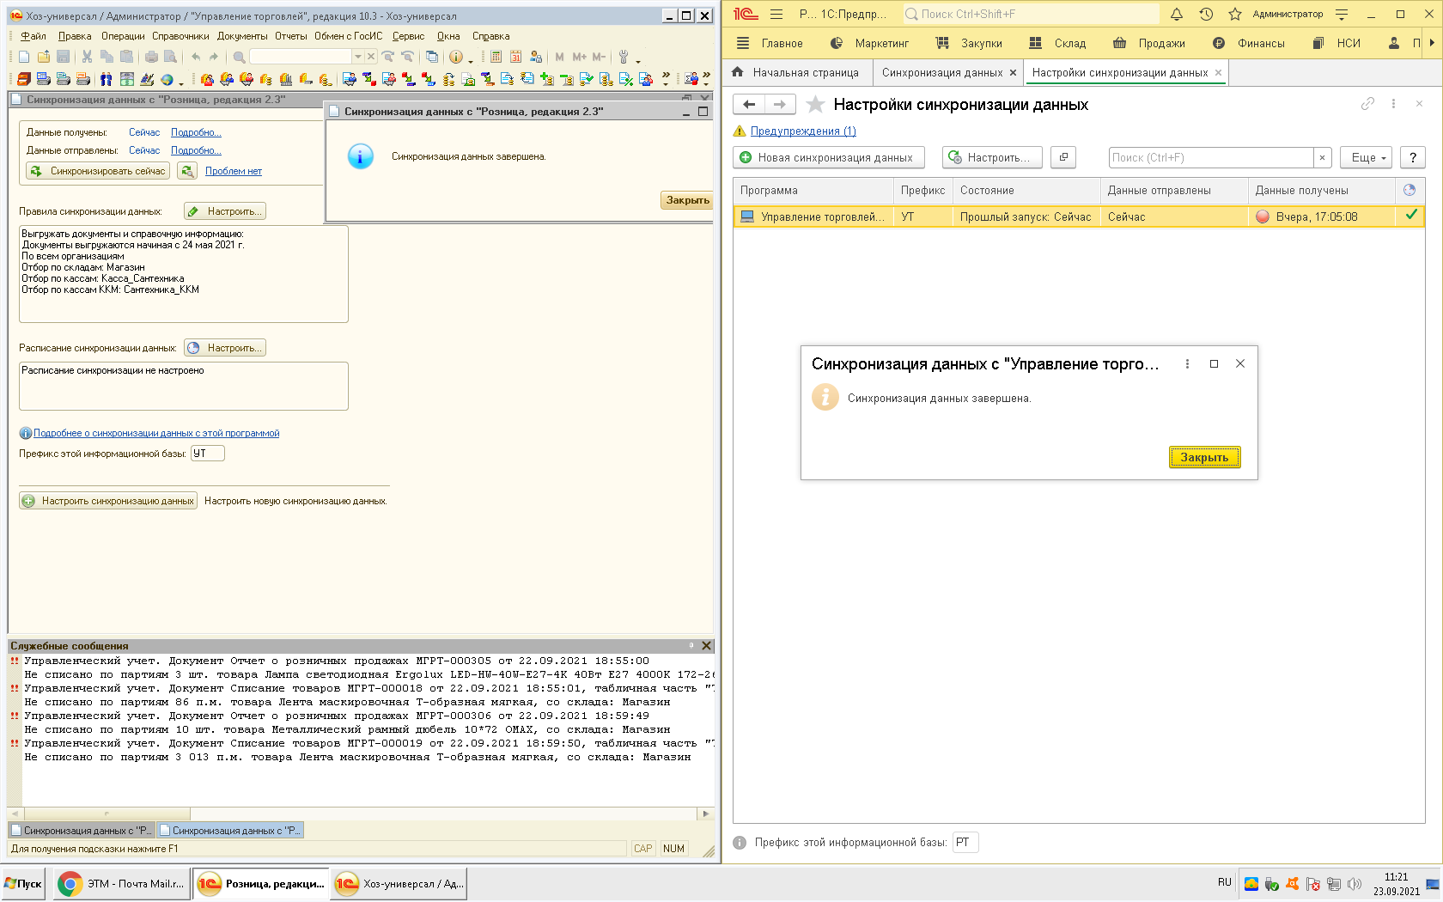Click the back arrow navigation button
Viewport: 1443px width, 902px height.
(749, 105)
